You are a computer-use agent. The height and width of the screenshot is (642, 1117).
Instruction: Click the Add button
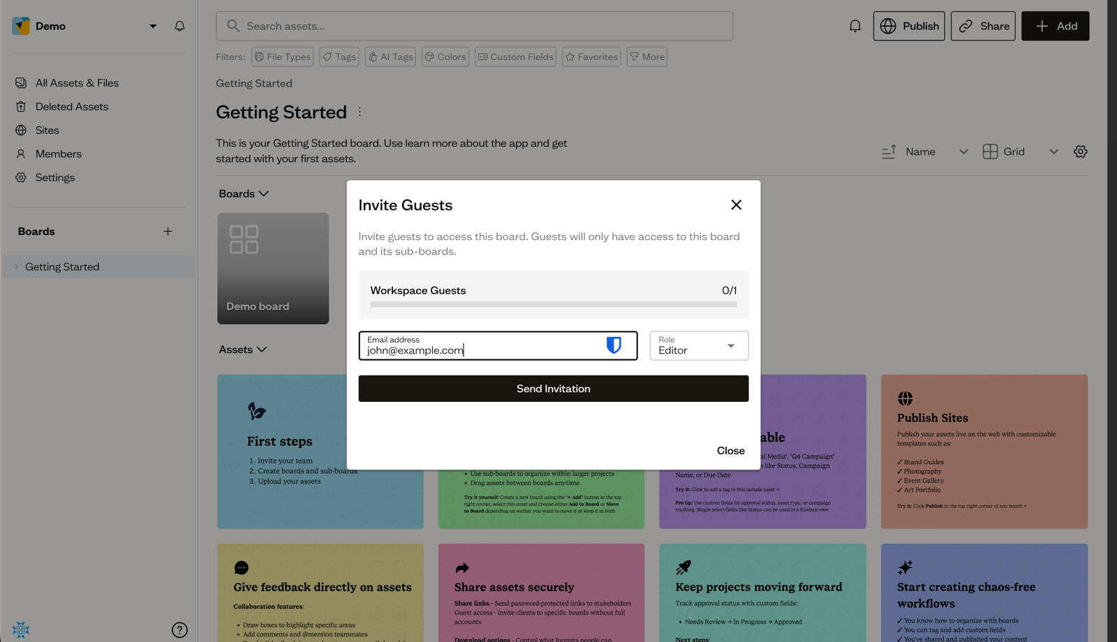click(1055, 26)
